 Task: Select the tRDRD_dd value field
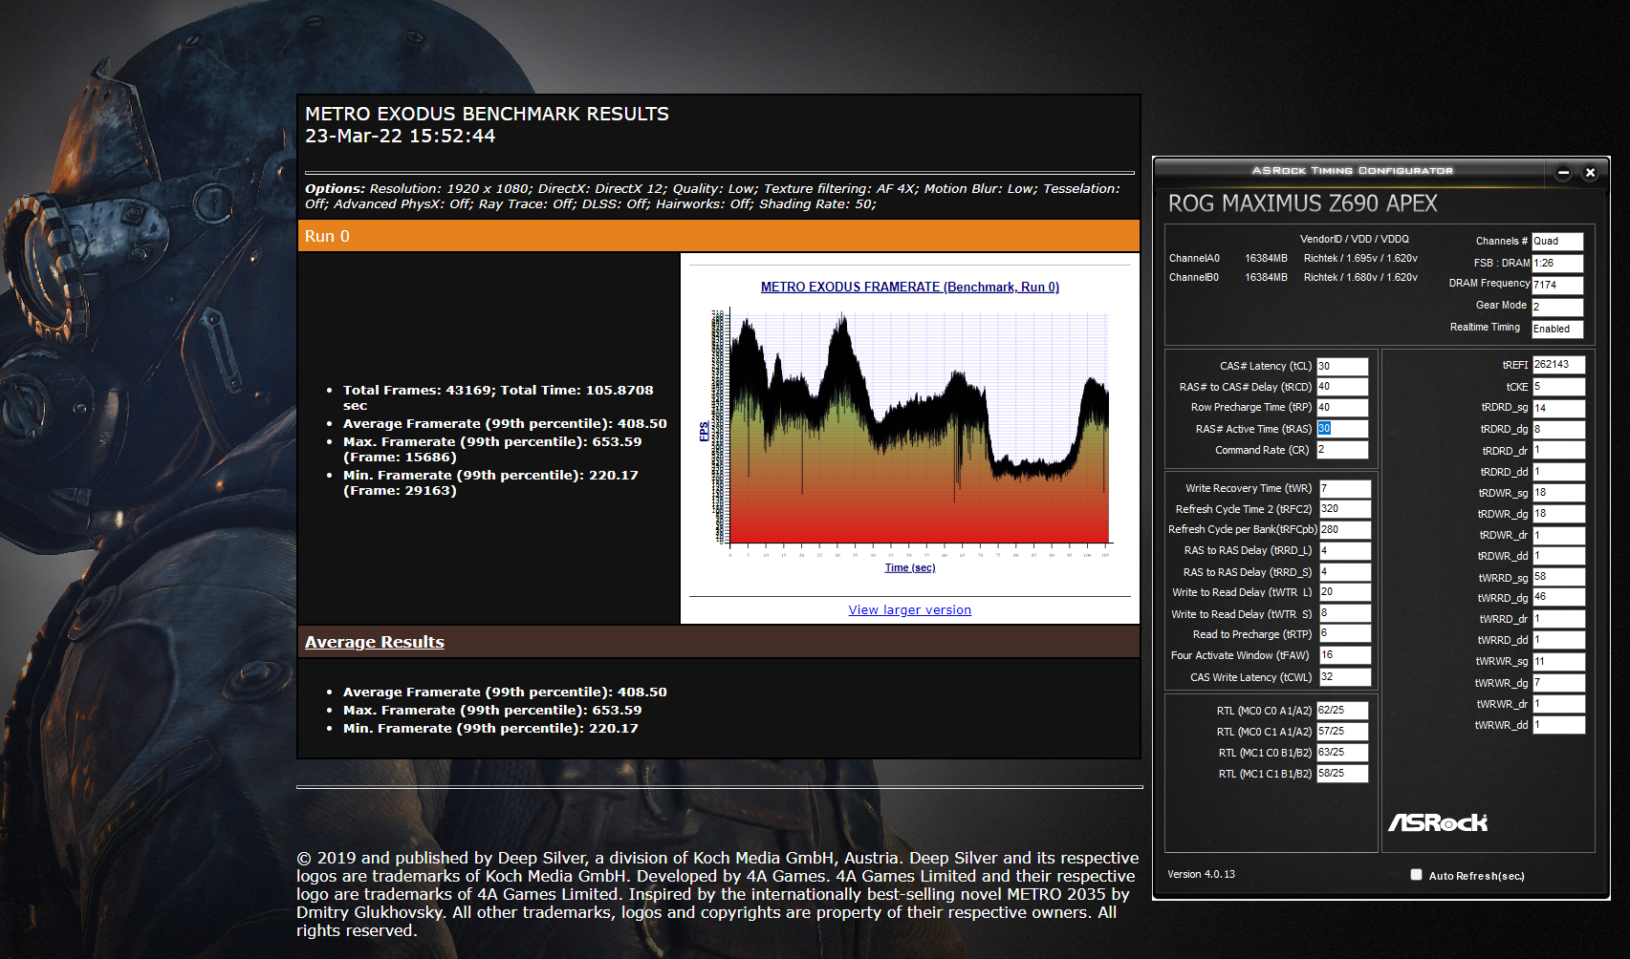(1558, 472)
